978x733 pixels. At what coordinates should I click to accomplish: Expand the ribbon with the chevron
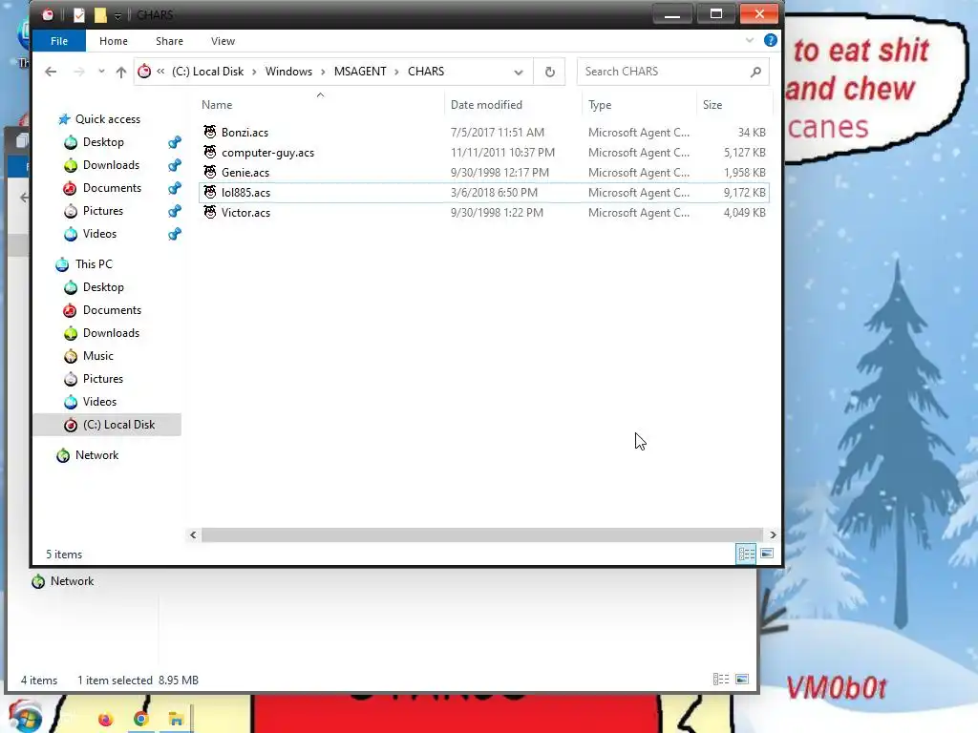(749, 40)
